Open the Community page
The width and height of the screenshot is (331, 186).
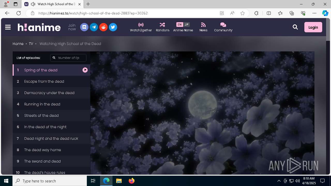(223, 27)
